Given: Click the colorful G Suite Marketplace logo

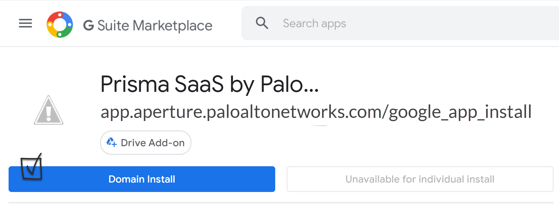Looking at the screenshot, I should [x=60, y=25].
